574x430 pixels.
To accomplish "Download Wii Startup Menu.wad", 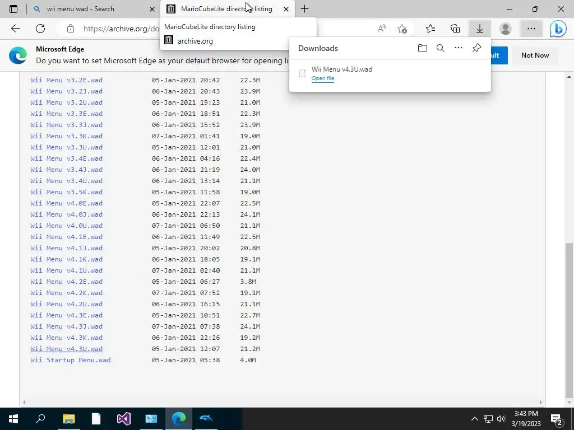I will coord(71,360).
